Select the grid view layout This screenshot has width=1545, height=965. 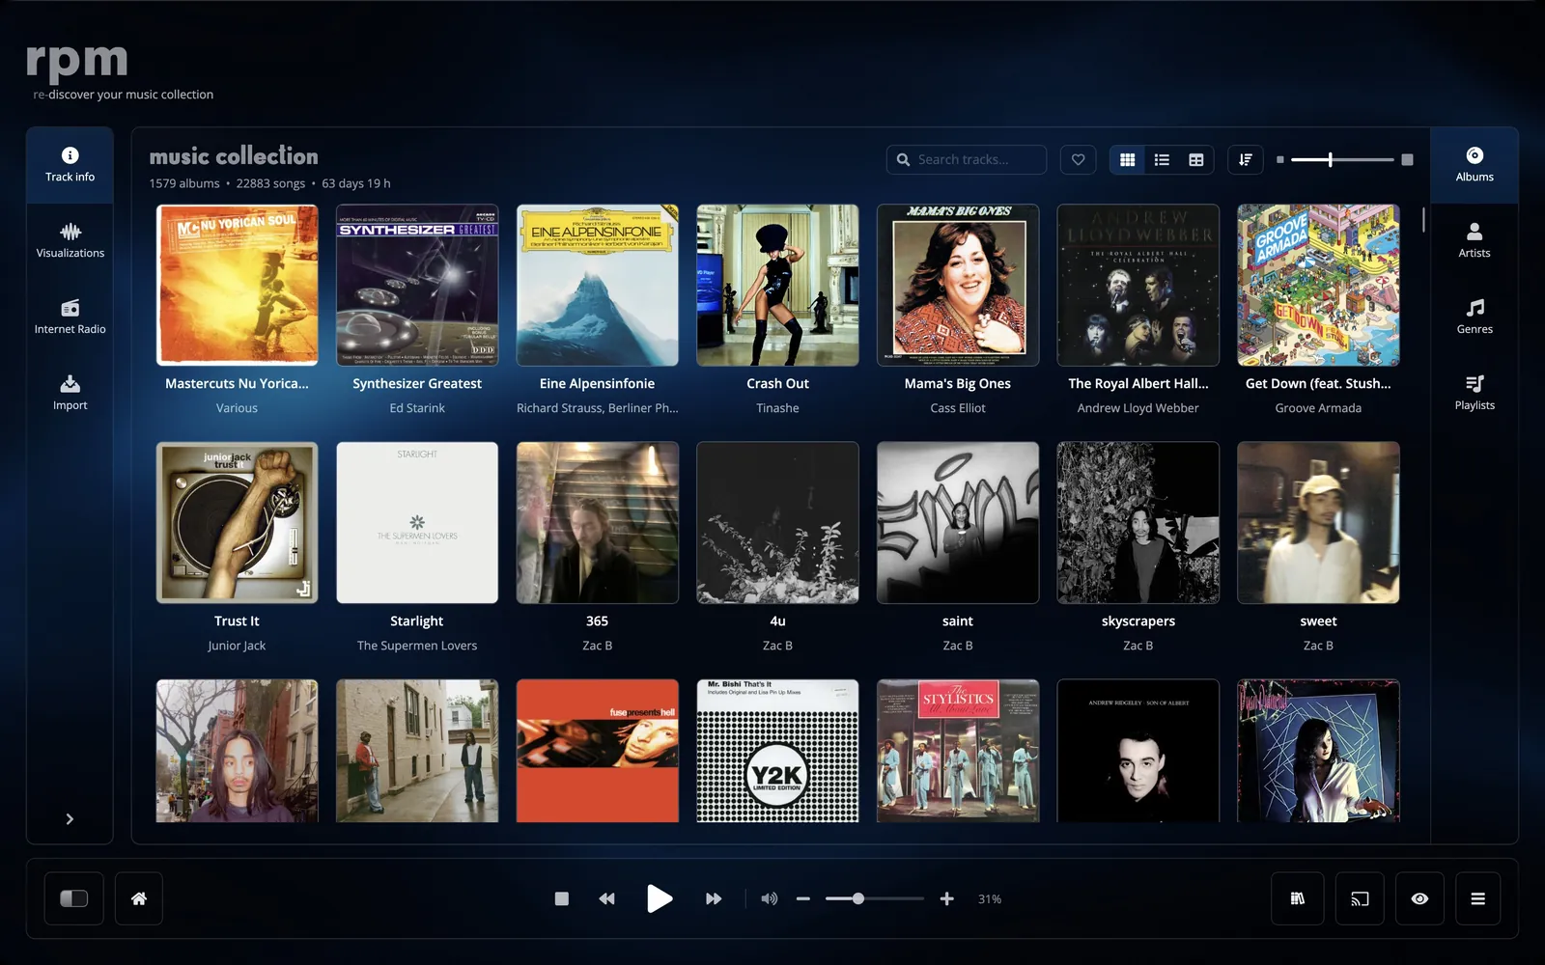1127,160
